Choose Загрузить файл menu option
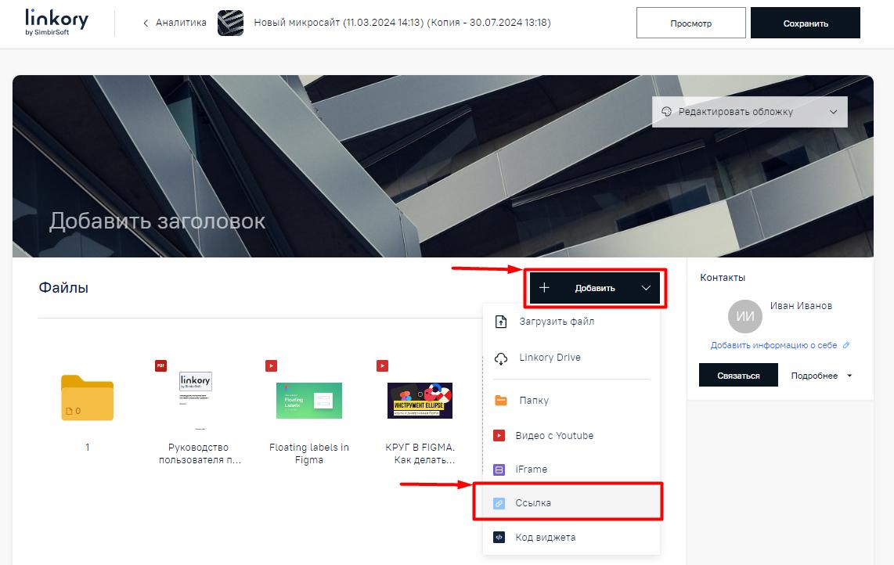This screenshot has width=894, height=565. point(556,322)
